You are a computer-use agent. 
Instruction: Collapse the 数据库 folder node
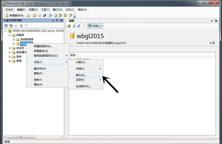(9, 35)
